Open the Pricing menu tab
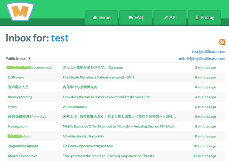This screenshot has height=161, width=229. click(x=204, y=17)
